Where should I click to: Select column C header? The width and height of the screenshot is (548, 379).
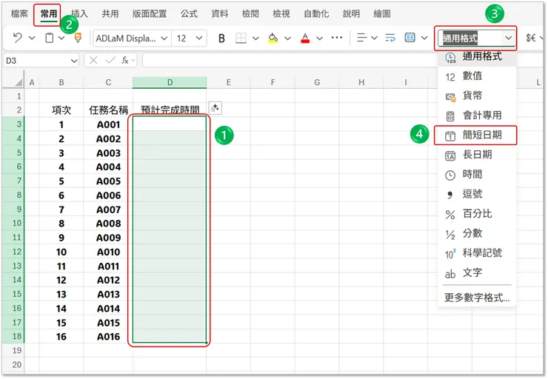pyautogui.click(x=108, y=82)
